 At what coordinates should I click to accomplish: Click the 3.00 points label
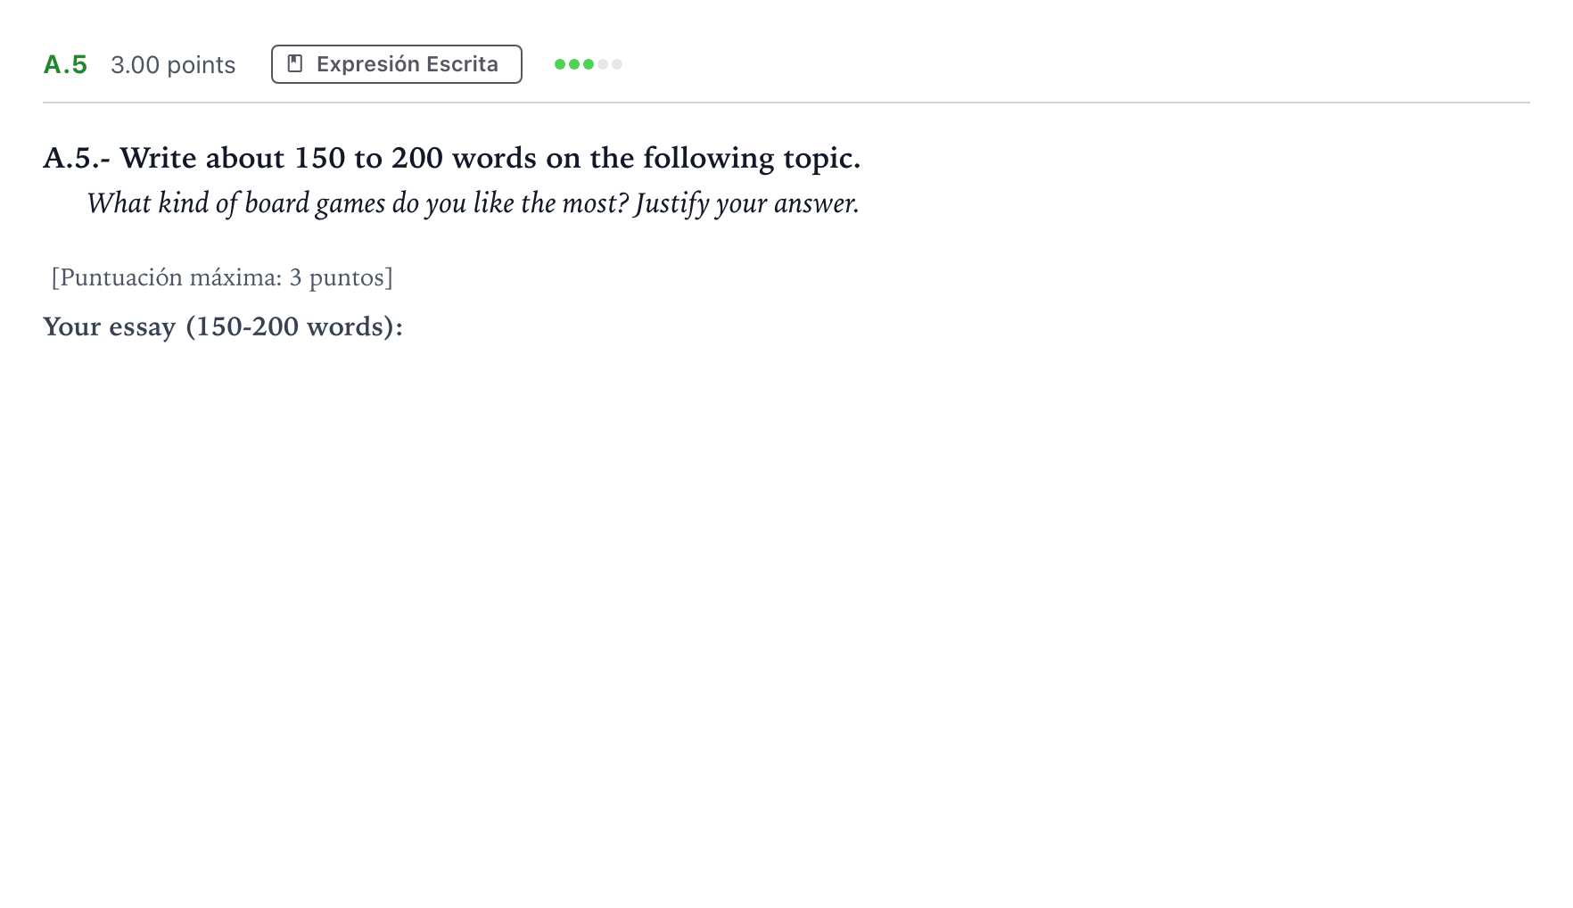(x=173, y=65)
